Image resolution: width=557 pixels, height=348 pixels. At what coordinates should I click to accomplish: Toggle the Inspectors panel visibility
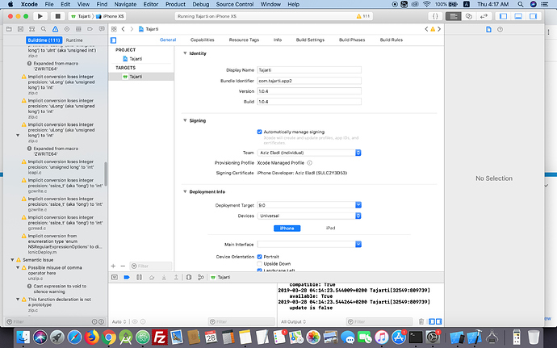(534, 16)
